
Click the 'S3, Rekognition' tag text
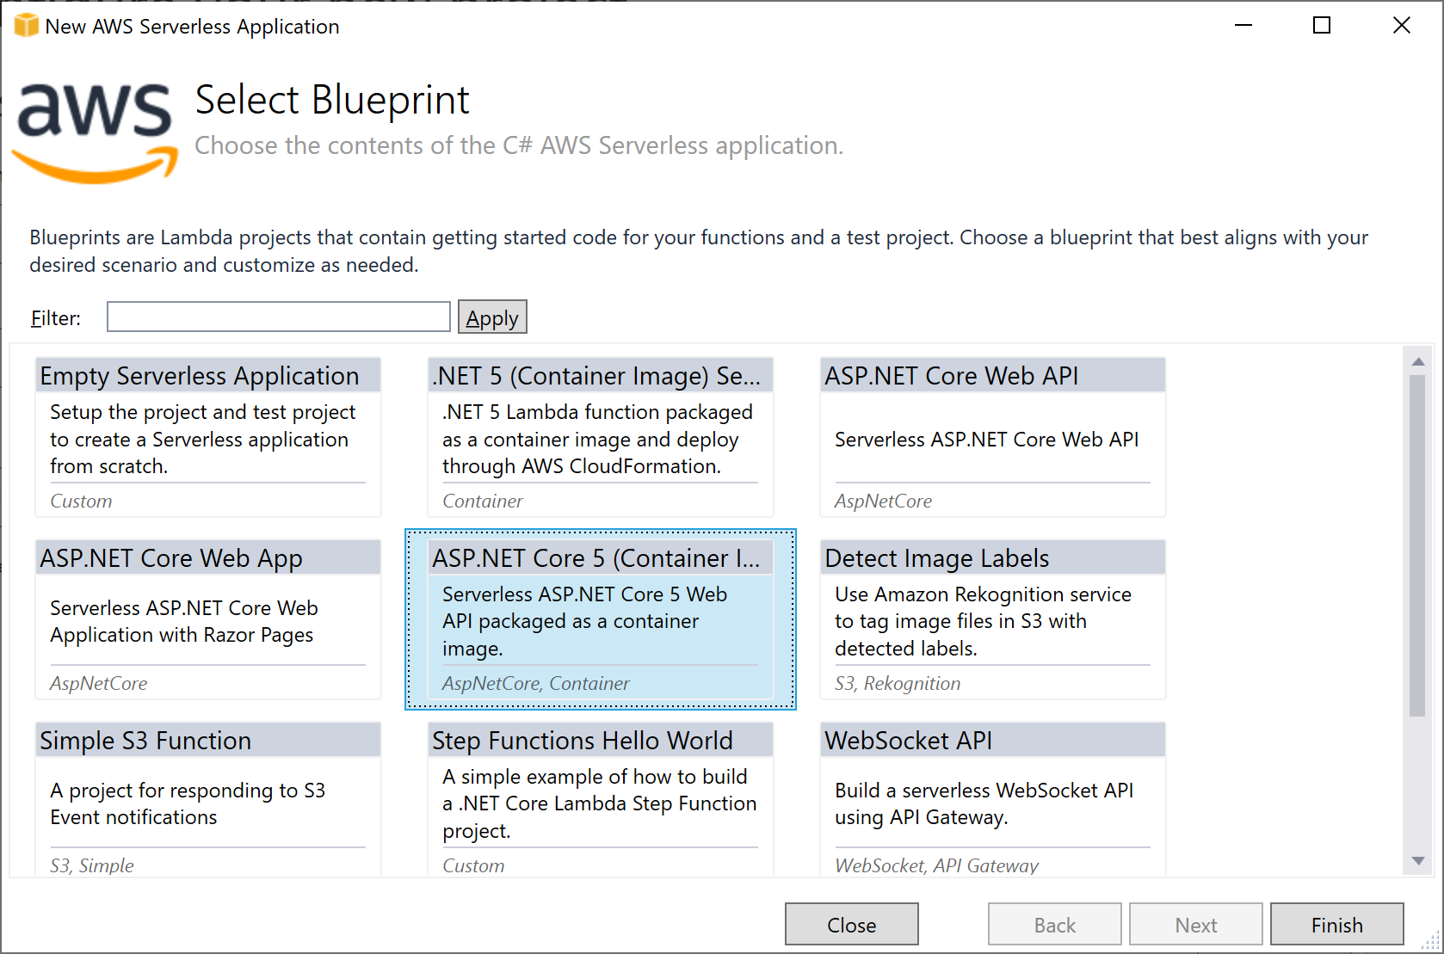(x=898, y=683)
